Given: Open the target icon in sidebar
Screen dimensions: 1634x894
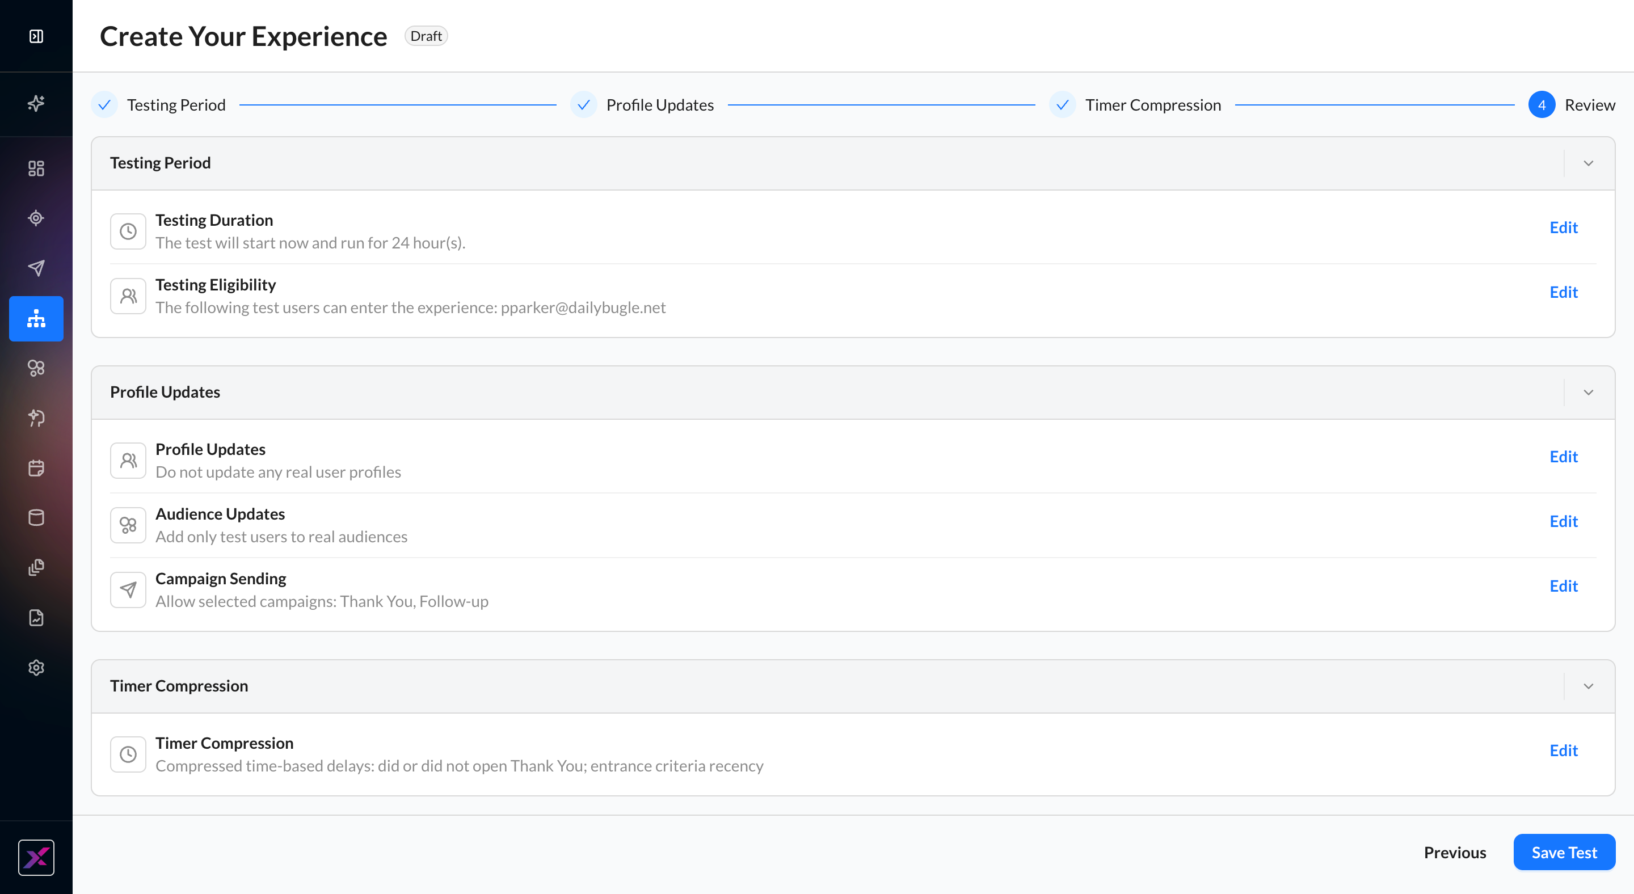Looking at the screenshot, I should (36, 218).
